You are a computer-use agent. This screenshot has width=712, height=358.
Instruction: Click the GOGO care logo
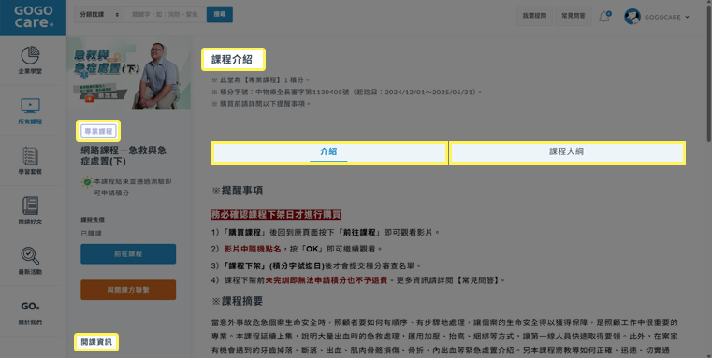(x=33, y=17)
